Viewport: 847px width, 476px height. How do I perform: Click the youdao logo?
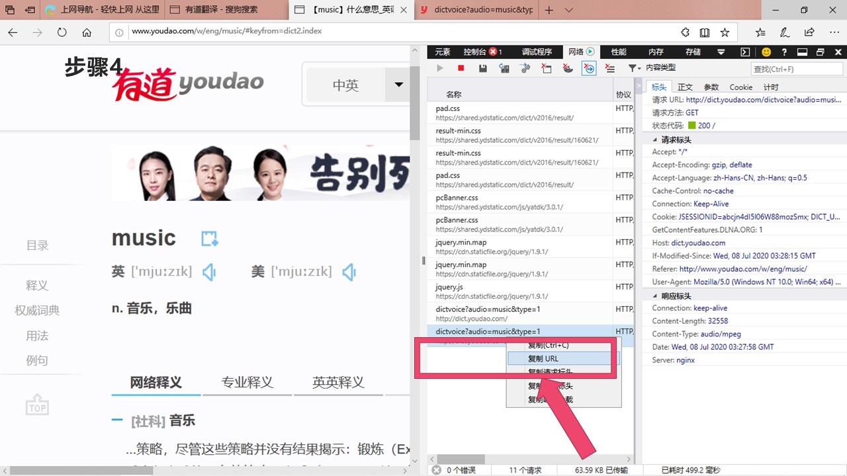pyautogui.click(x=188, y=84)
